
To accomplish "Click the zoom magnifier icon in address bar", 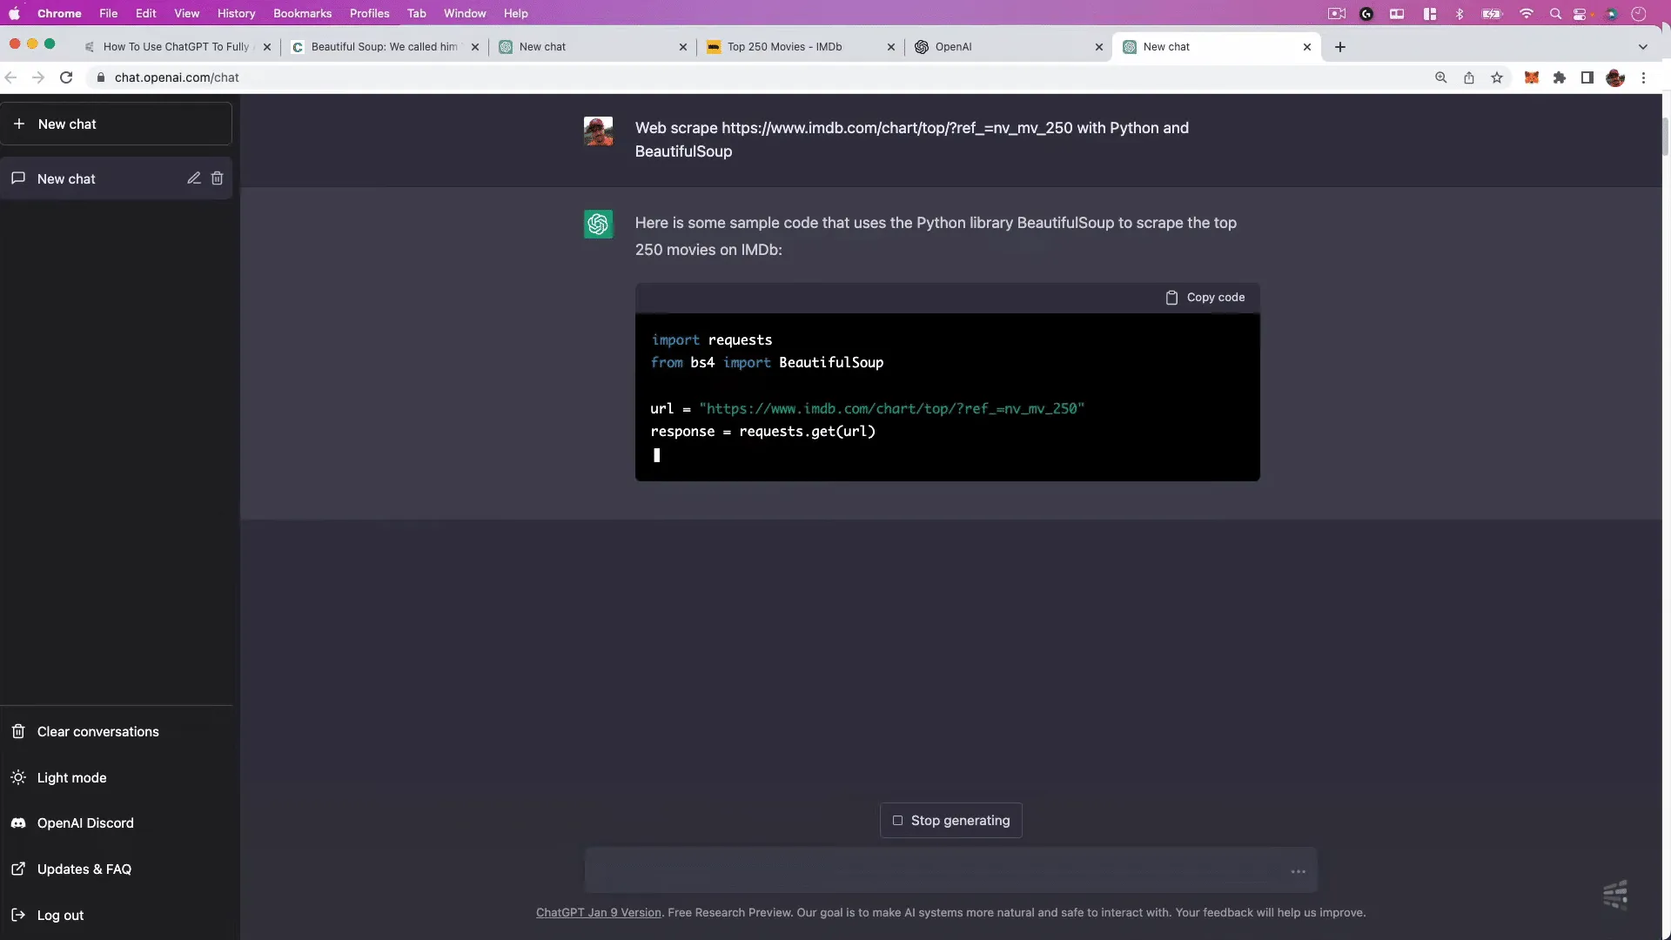I will tap(1441, 77).
